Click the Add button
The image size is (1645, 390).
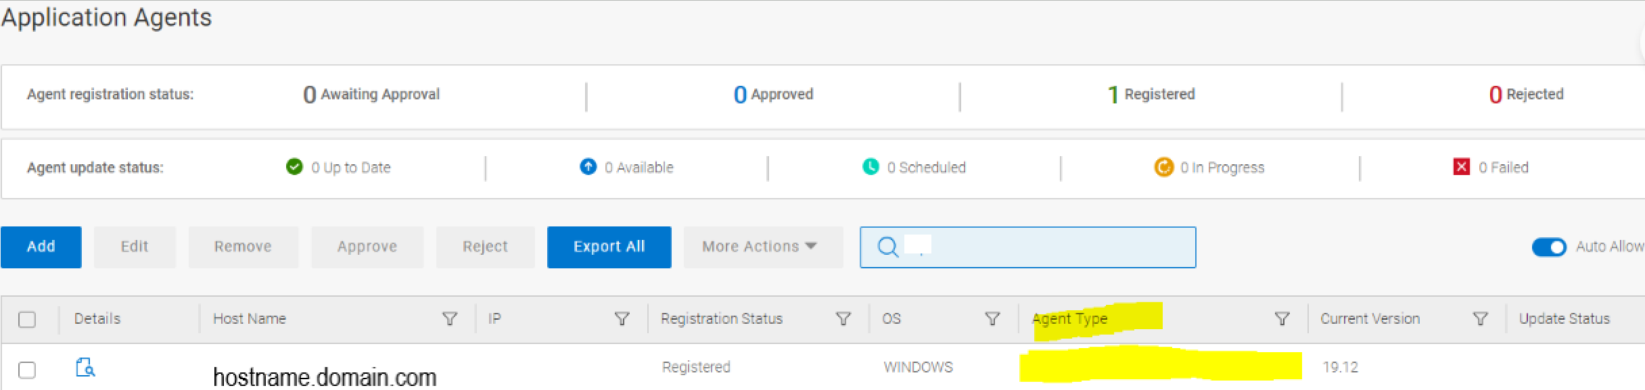coord(41,247)
